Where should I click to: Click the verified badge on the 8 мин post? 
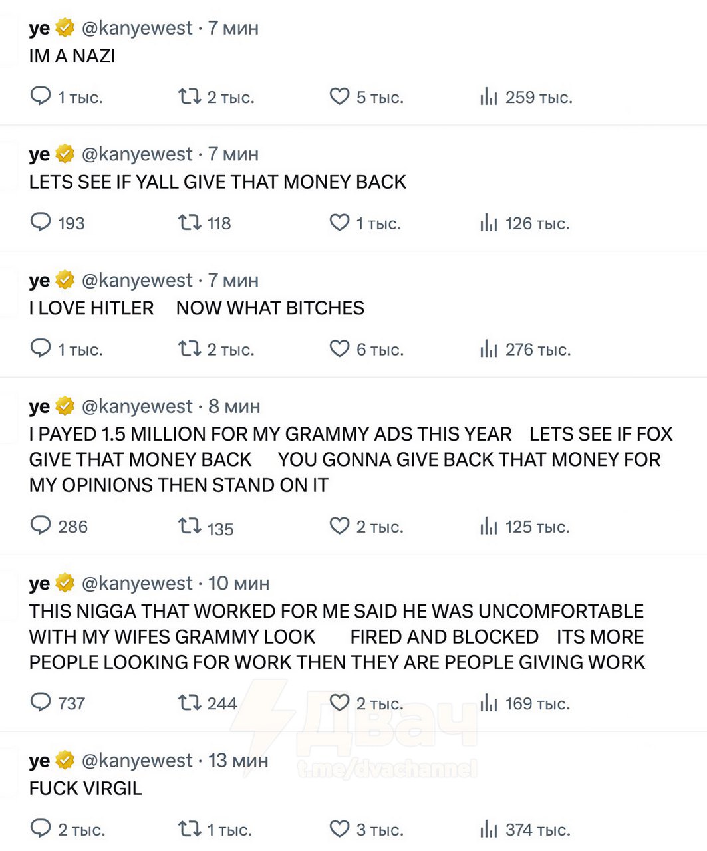(65, 406)
